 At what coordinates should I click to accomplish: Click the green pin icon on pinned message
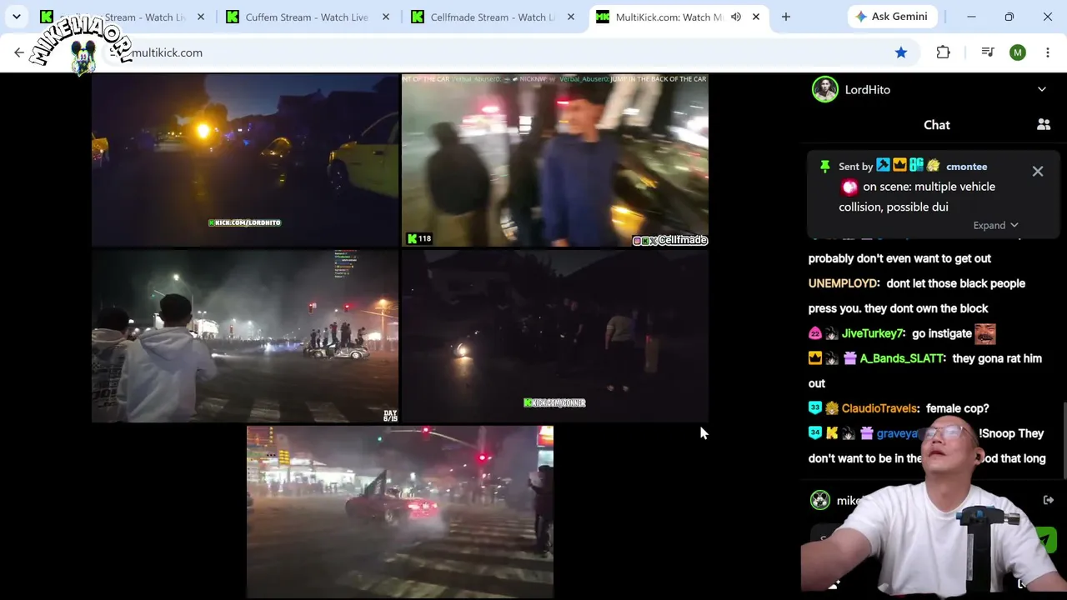point(824,167)
